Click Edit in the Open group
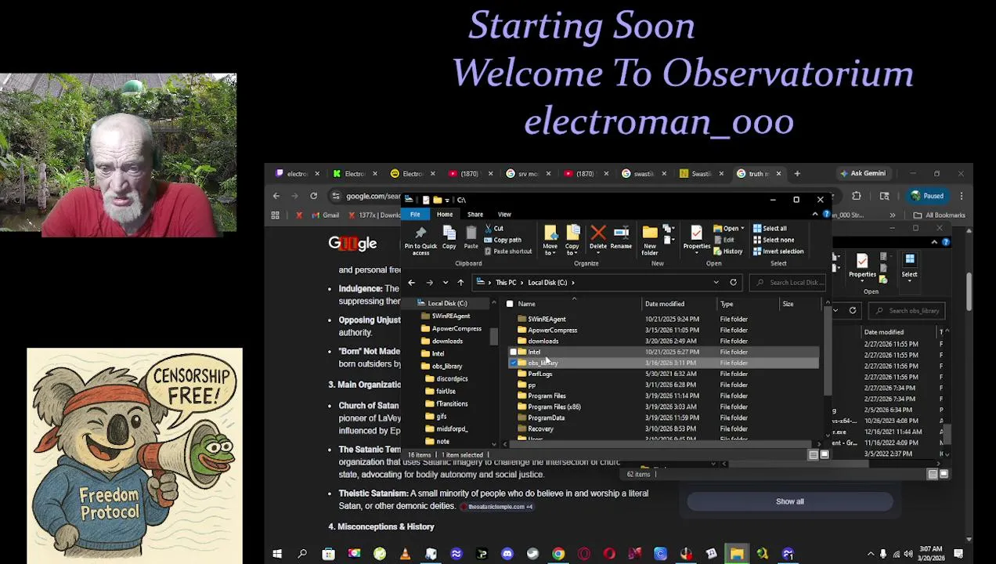996x564 pixels. [x=724, y=240]
